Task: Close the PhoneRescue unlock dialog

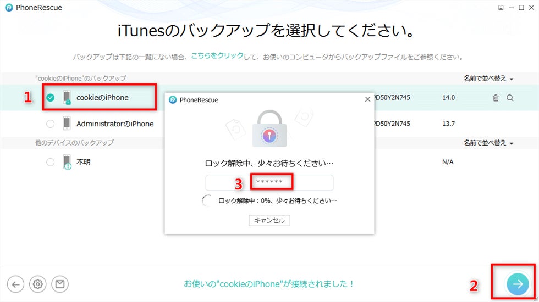Action: point(367,99)
